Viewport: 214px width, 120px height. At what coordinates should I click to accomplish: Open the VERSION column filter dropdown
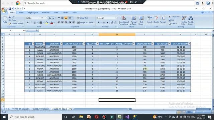(61, 44)
